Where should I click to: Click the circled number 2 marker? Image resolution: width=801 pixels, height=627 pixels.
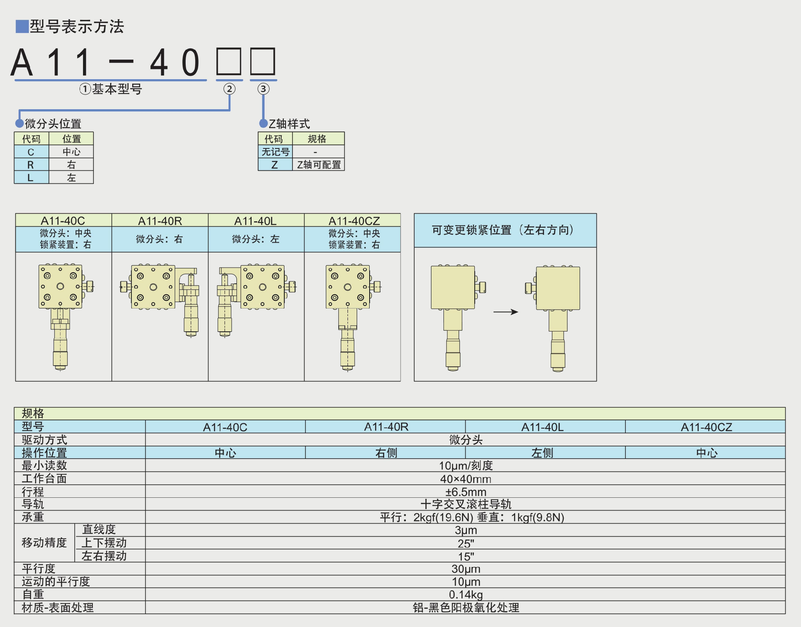point(229,89)
